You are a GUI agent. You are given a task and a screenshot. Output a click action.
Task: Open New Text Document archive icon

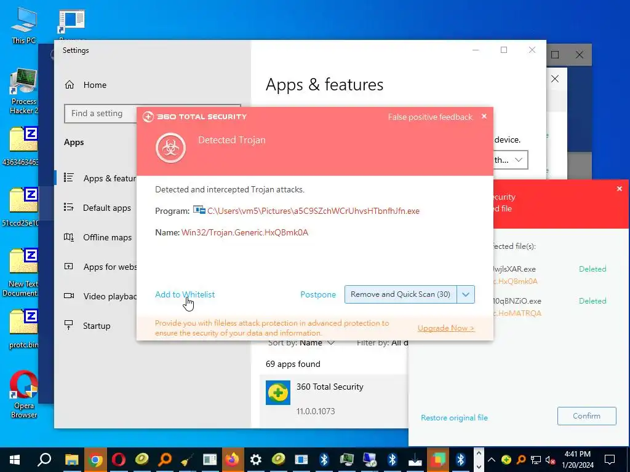pos(21,272)
